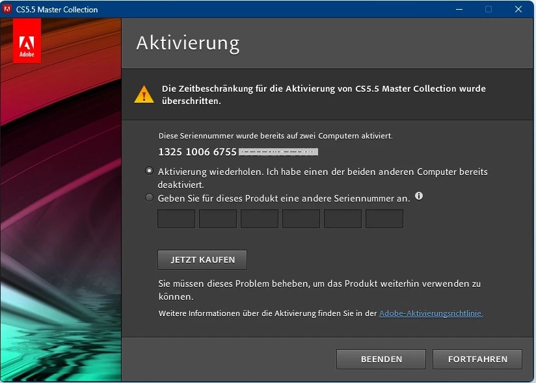
Task: Click the Adobe logo in the sidebar
Action: pos(27,41)
